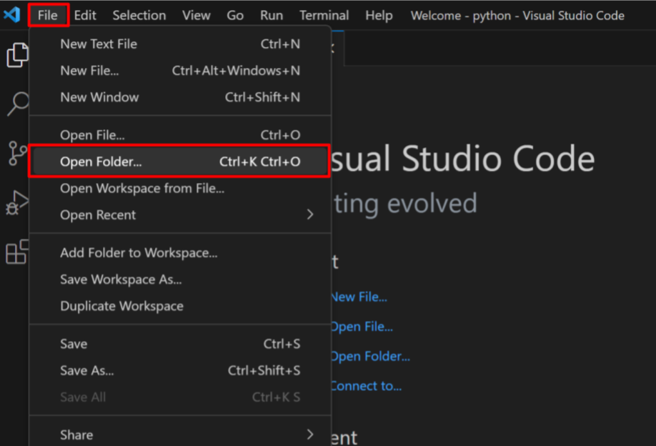Open the Run and Debug icon
The width and height of the screenshot is (656, 446).
[16, 202]
